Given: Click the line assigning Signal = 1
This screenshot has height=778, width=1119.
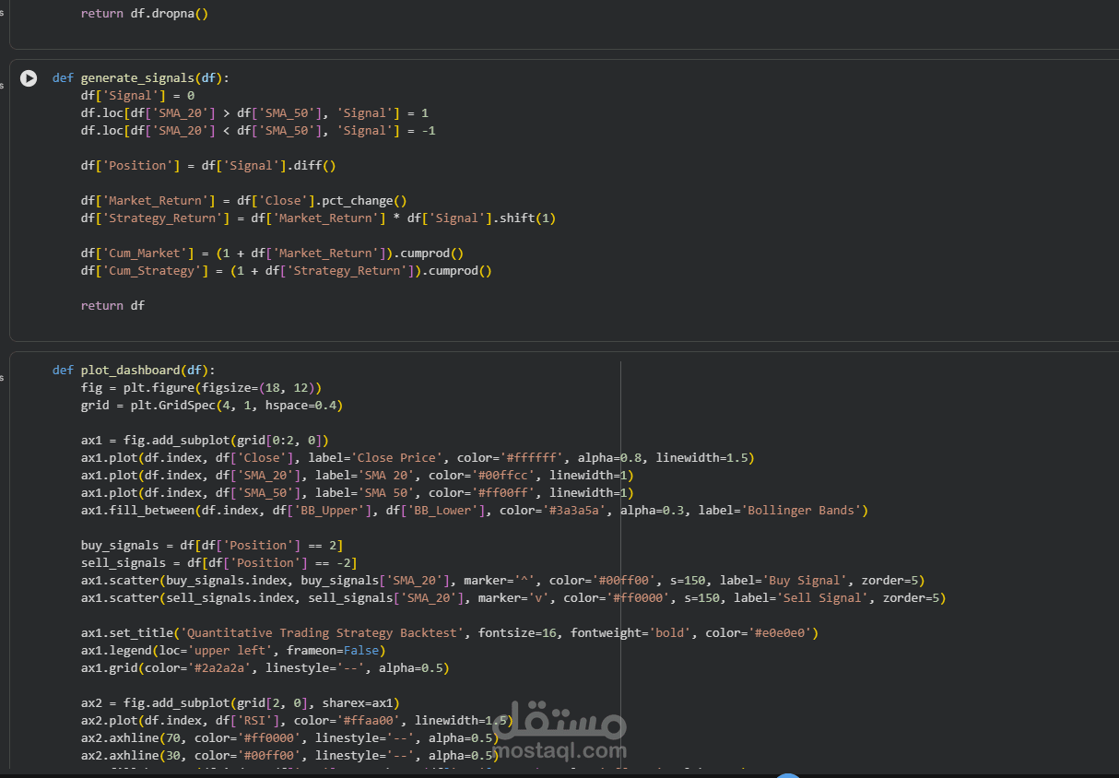Looking at the screenshot, I should (254, 113).
